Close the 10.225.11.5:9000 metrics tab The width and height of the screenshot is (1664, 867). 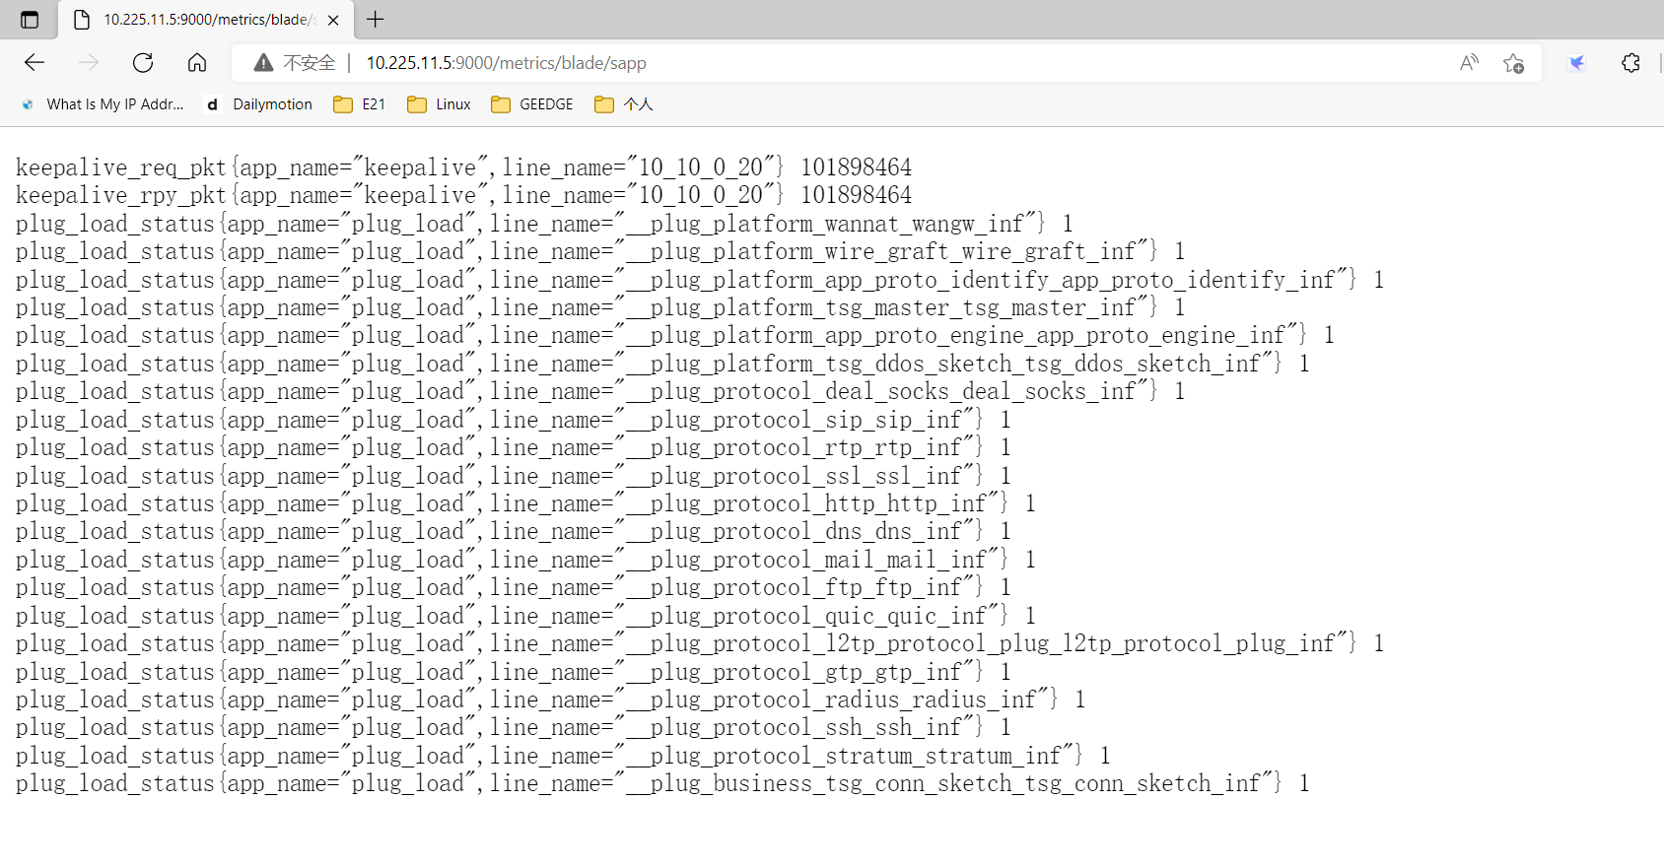(333, 20)
